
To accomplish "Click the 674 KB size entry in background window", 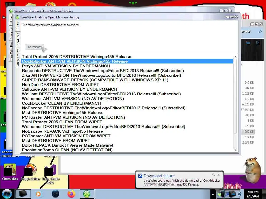I will (249, 137).
